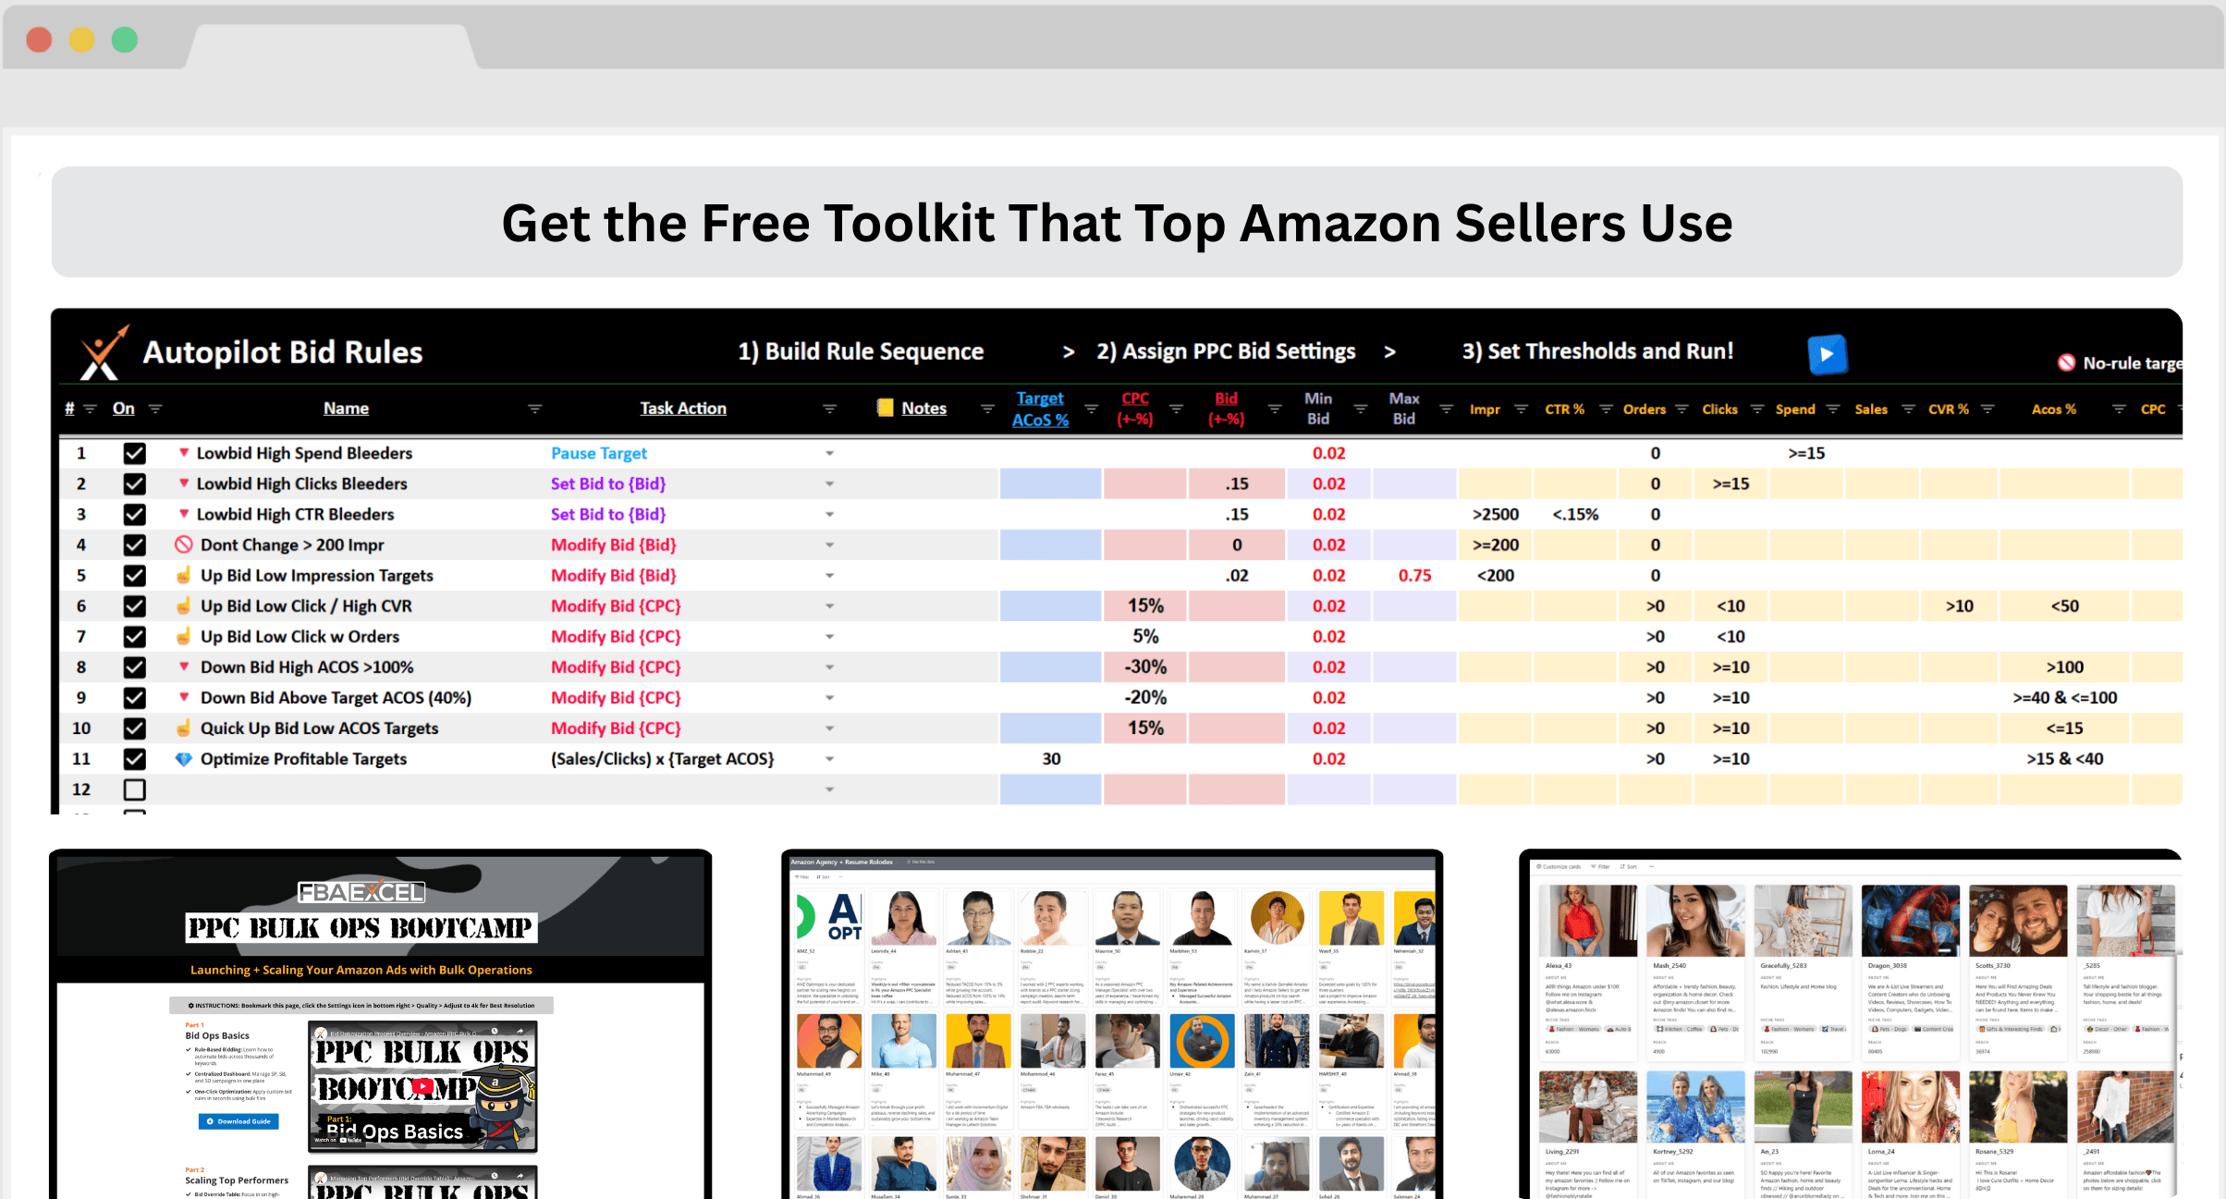Viewport: 2226px width, 1199px height.
Task: Click the red prohibition icon by Dont Change
Action: click(x=183, y=544)
